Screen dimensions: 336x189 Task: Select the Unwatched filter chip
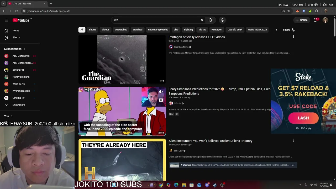[x=121, y=30]
